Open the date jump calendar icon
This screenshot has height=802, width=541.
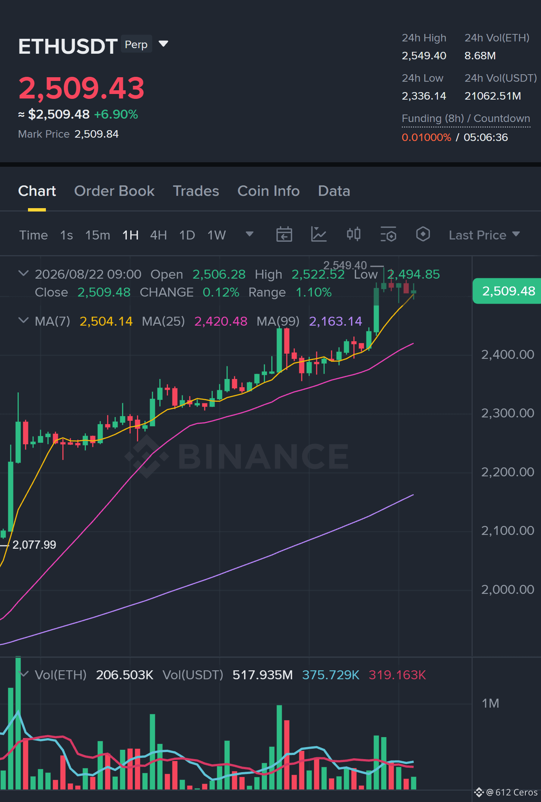pos(284,235)
